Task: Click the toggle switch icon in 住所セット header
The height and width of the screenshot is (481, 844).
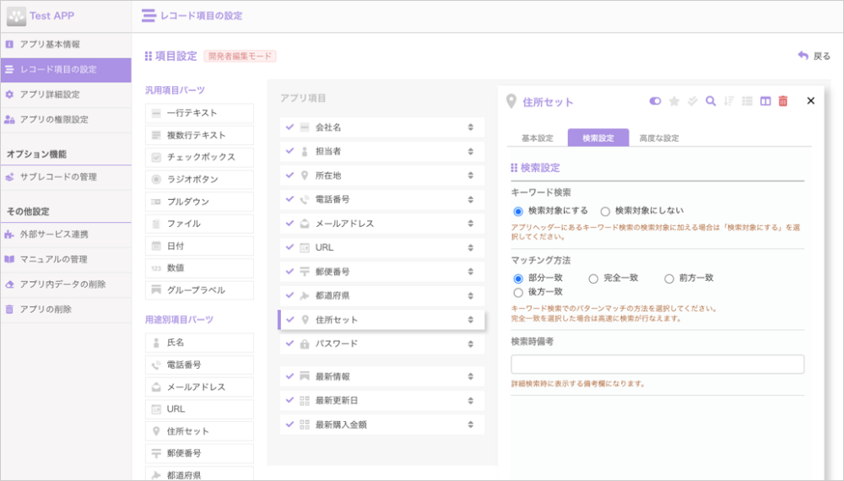Action: point(655,101)
